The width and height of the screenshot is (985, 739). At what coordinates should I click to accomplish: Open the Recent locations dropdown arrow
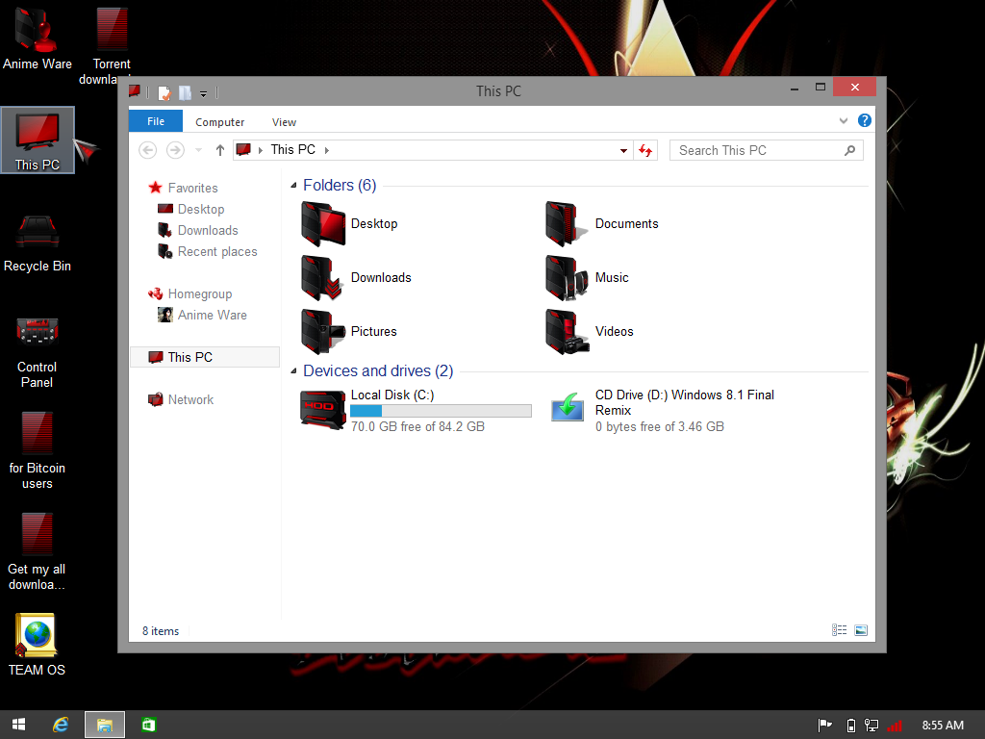click(198, 150)
